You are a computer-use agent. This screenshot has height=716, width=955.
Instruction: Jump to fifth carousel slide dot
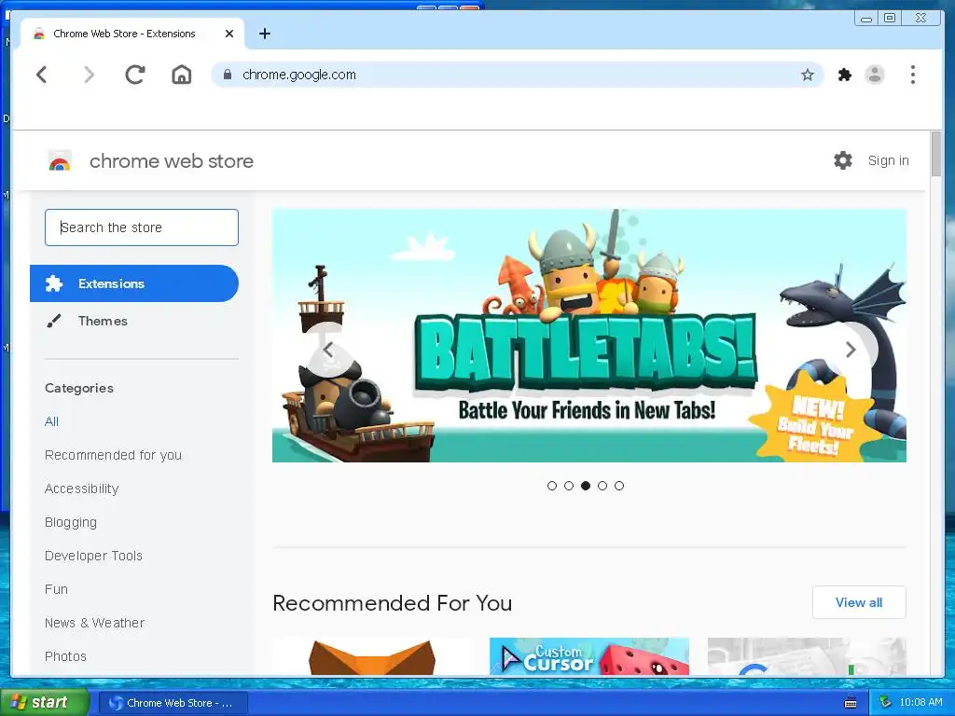pyautogui.click(x=619, y=486)
